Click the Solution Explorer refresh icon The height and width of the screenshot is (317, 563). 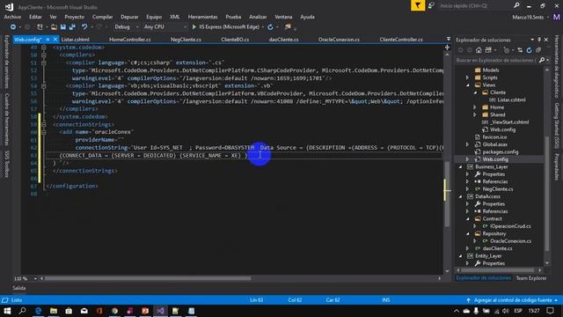[529, 50]
